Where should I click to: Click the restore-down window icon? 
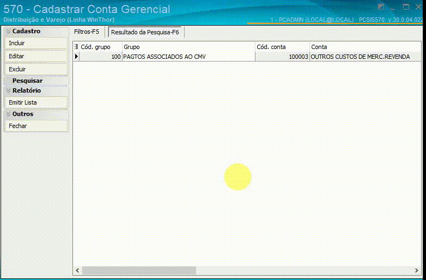coord(381,7)
